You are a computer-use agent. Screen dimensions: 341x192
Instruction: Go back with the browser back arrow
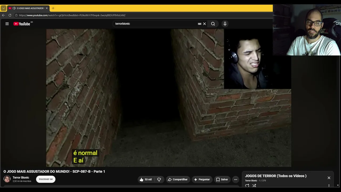(3, 15)
